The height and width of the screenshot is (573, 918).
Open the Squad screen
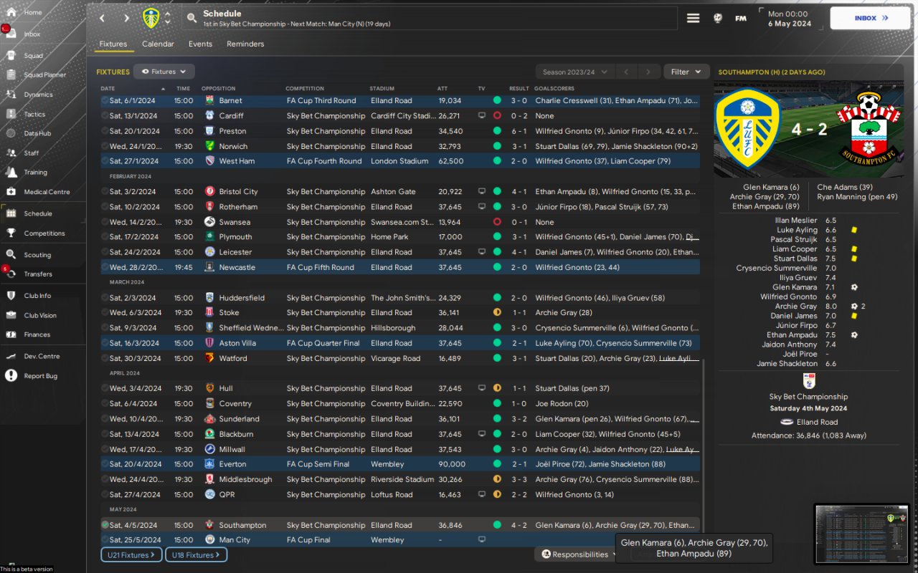(x=33, y=56)
